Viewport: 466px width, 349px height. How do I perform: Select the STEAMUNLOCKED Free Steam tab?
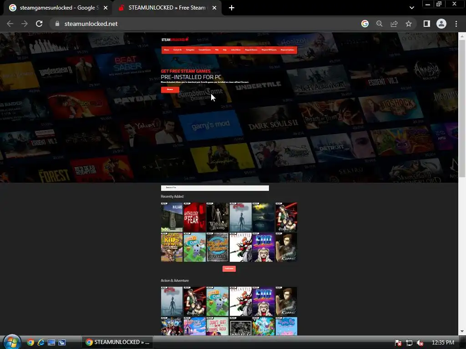pos(167,8)
